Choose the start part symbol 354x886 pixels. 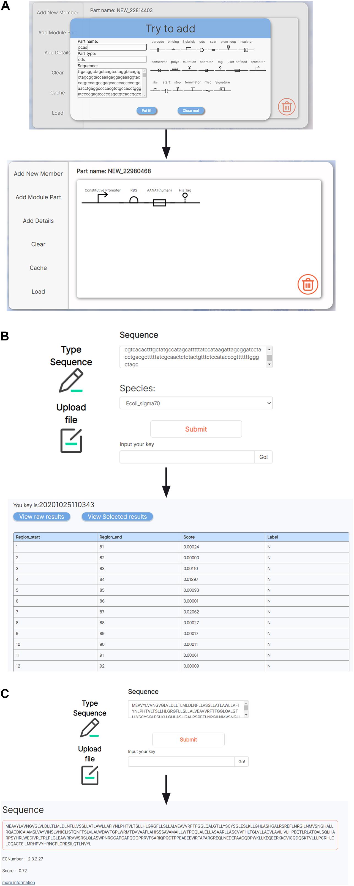(166, 91)
